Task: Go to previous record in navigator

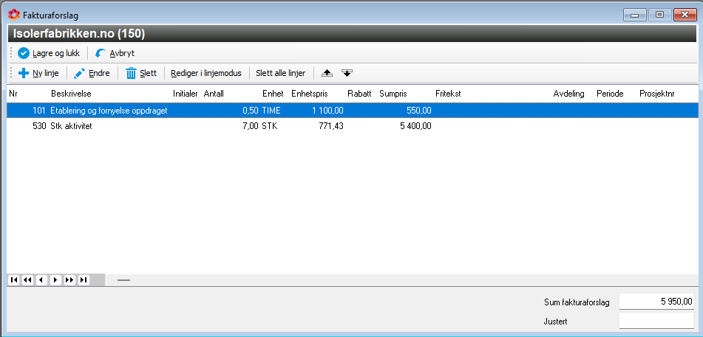Action: pos(41,280)
